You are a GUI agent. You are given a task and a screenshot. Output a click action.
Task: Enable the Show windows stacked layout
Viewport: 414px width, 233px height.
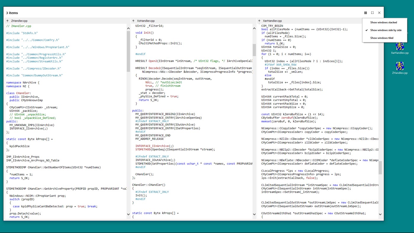coord(384,22)
